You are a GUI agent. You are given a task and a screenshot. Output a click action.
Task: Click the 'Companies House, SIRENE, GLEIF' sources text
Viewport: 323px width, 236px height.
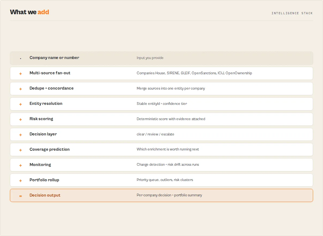pyautogui.click(x=194, y=73)
